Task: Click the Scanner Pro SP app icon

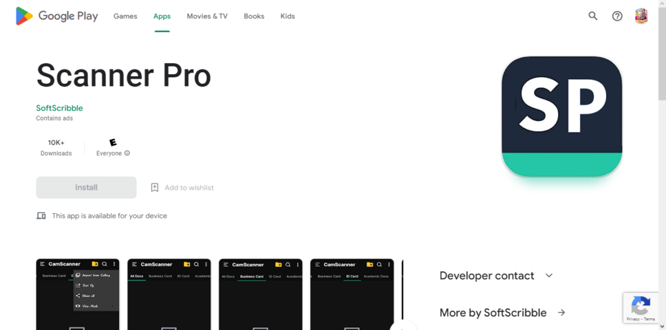Action: coord(561,116)
